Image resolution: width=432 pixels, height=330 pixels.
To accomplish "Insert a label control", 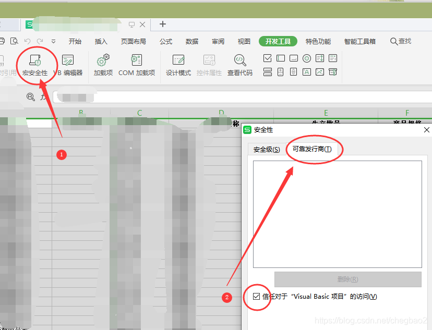I will (x=307, y=72).
